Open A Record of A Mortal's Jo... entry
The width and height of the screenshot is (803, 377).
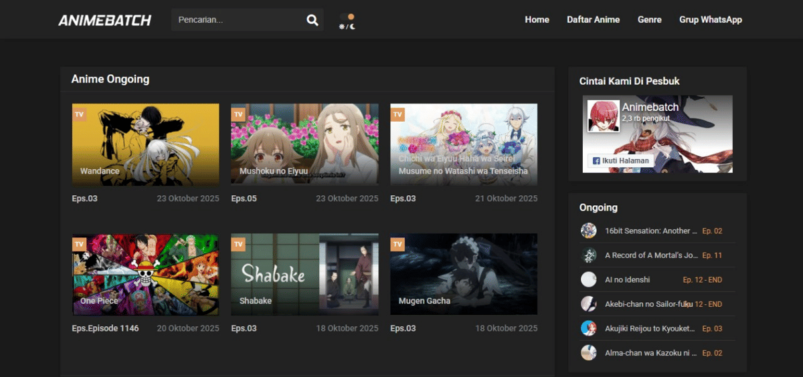pyautogui.click(x=651, y=255)
